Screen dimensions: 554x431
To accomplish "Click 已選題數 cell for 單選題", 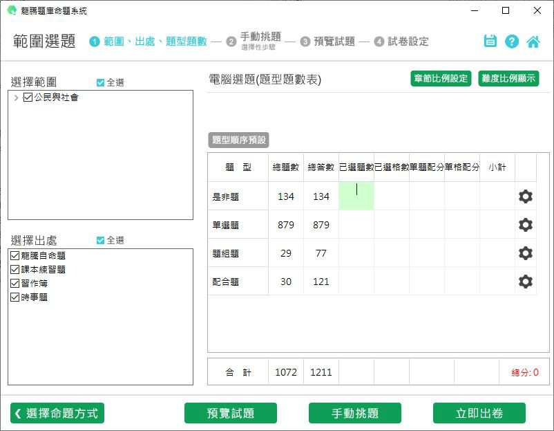I will [356, 225].
